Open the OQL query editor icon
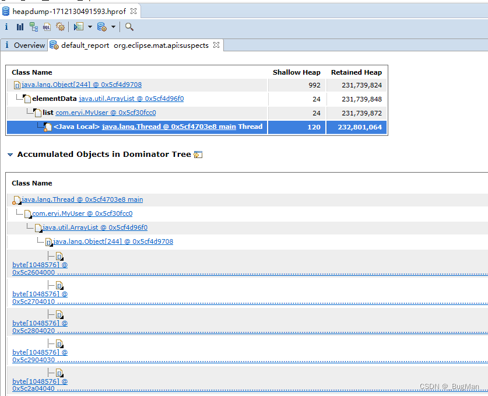The width and height of the screenshot is (488, 396). point(47,27)
